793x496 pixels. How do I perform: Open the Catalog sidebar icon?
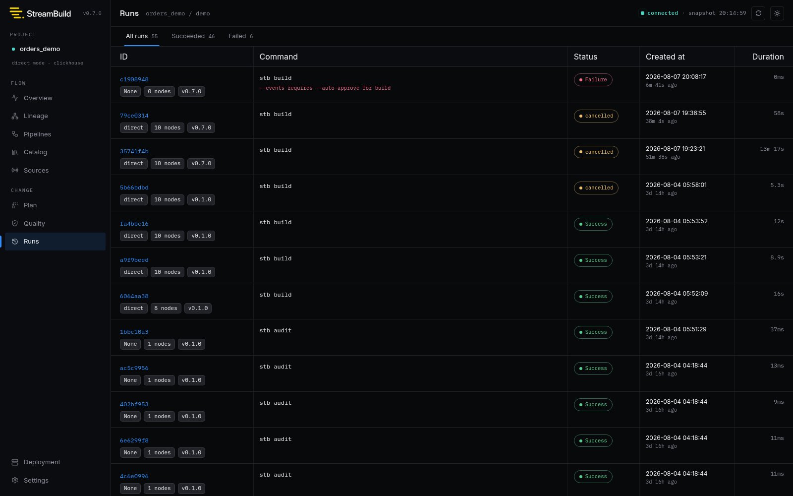pyautogui.click(x=15, y=152)
